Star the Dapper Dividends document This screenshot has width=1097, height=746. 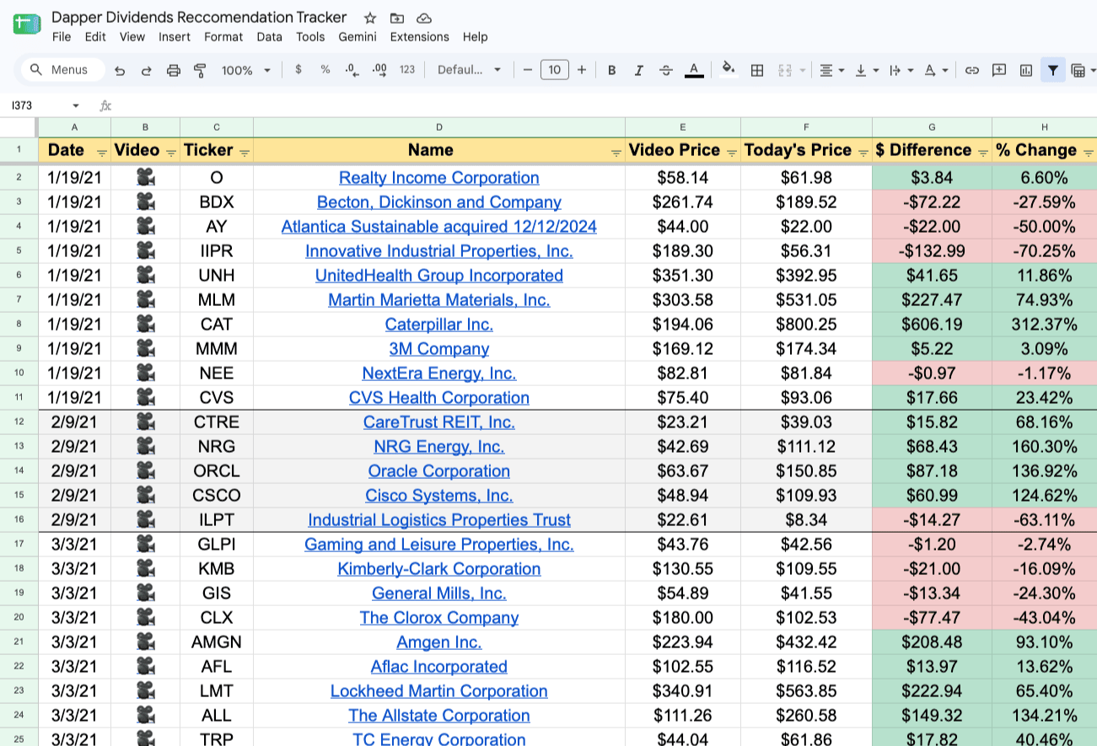(x=370, y=18)
